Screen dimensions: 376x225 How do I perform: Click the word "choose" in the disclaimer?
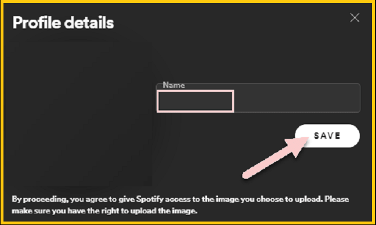(x=270, y=200)
